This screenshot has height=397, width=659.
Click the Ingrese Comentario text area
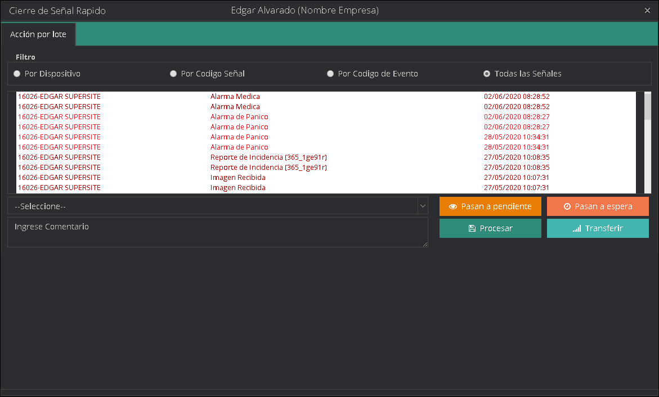[217, 232]
